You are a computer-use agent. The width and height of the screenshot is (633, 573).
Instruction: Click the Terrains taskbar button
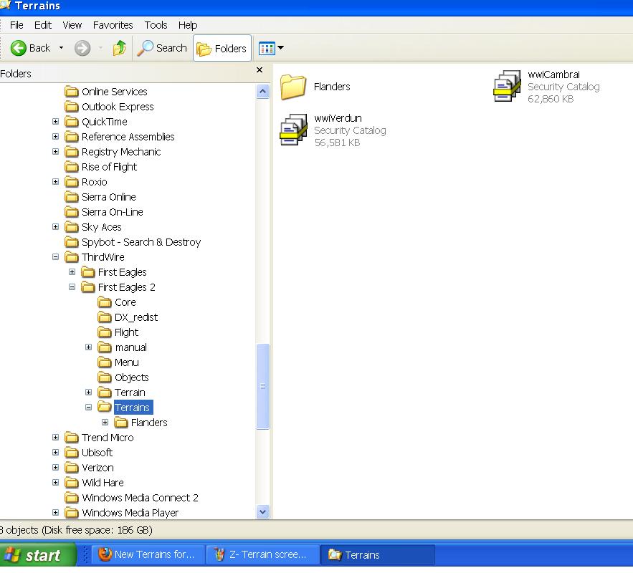click(378, 555)
